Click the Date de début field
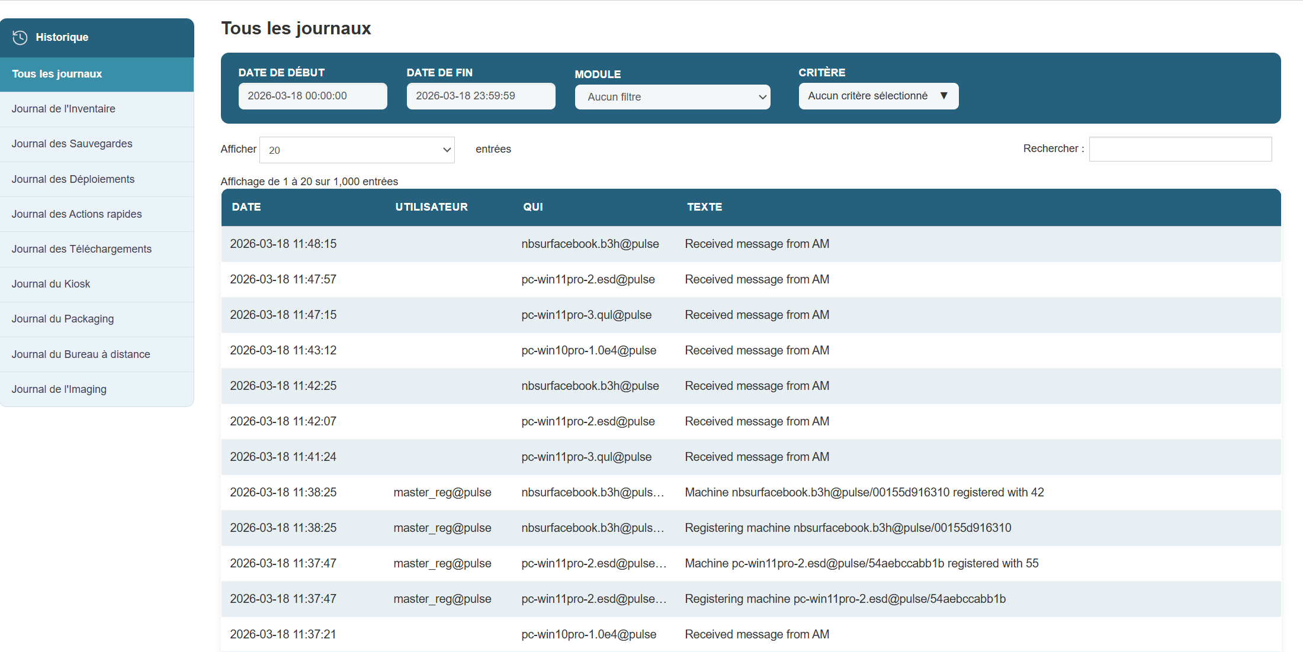The width and height of the screenshot is (1303, 652). (312, 96)
